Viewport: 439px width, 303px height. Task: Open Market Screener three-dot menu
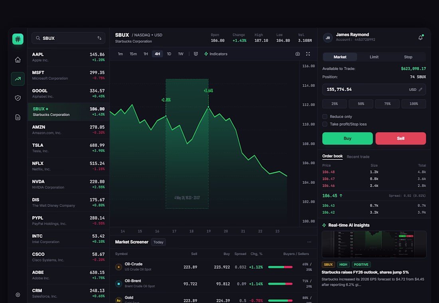(309, 242)
